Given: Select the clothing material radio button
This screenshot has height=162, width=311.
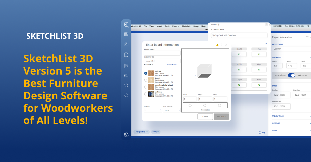Looking at the screenshot, I should 146,94.
